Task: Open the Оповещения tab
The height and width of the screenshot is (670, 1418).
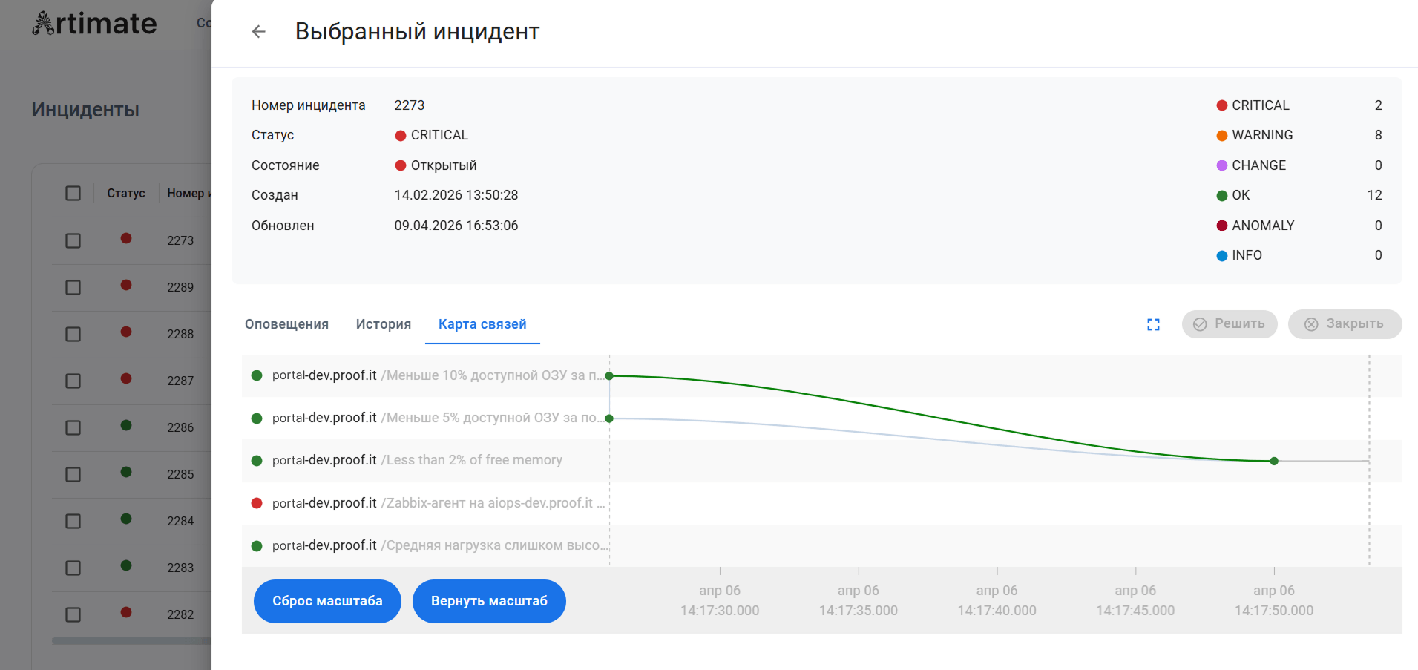Action: click(x=286, y=324)
